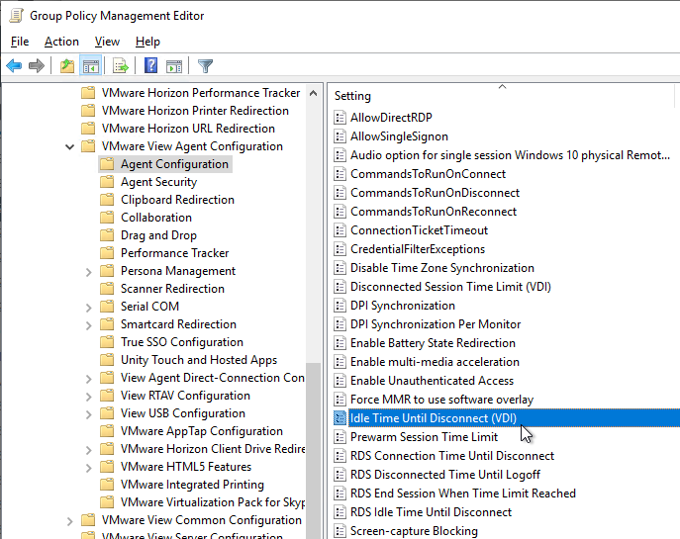The image size is (680, 539).
Task: Click the VMware Integrated Printing folder icon
Action: pos(107,484)
